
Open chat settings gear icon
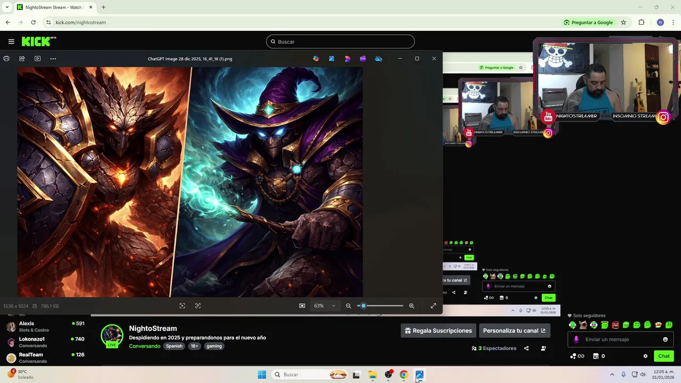pyautogui.click(x=645, y=356)
